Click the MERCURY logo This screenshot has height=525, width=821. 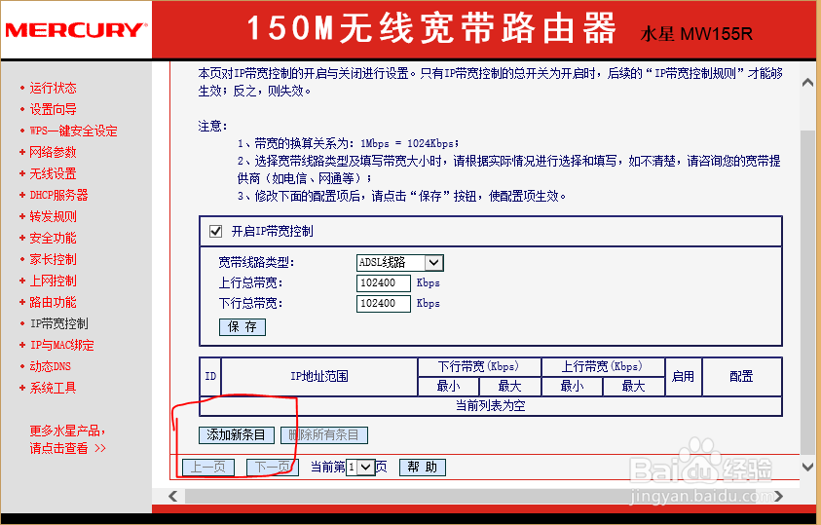(x=76, y=30)
